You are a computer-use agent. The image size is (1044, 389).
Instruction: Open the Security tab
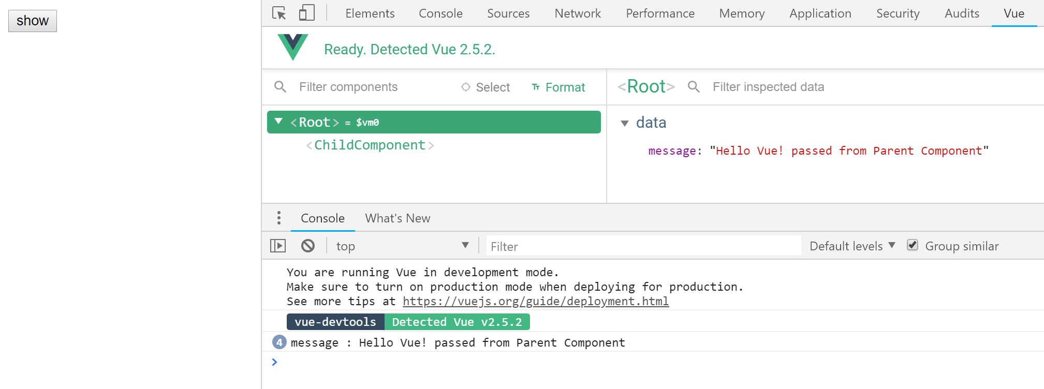pyautogui.click(x=898, y=13)
